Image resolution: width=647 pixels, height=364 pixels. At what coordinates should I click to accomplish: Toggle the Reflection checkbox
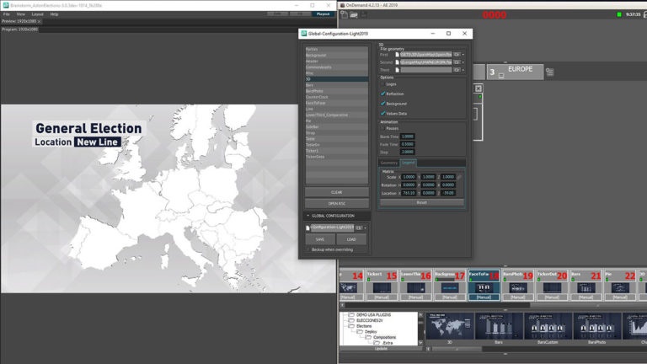383,94
